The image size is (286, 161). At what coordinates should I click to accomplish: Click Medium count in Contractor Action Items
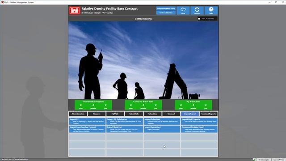(143, 106)
